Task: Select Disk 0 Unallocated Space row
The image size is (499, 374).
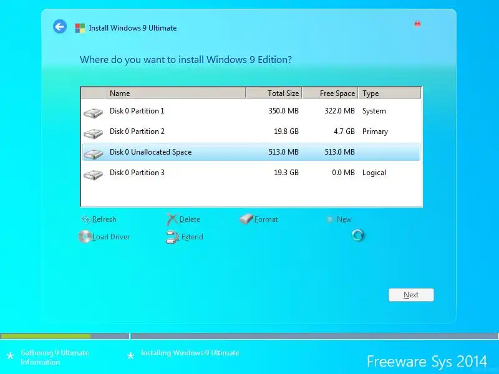Action: pos(251,152)
